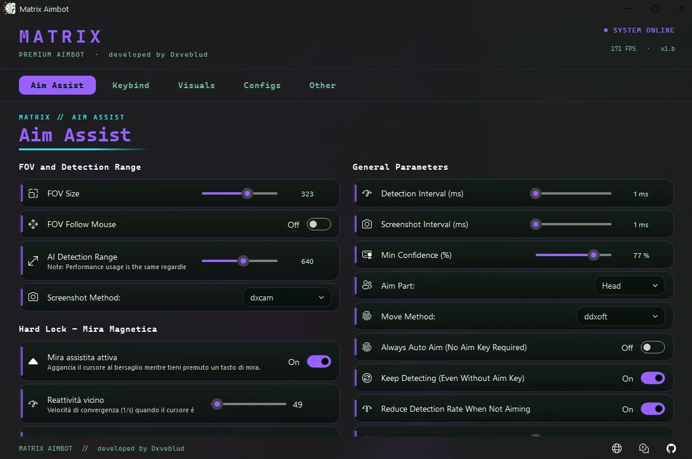The image size is (692, 459).
Task: Click the Detection Interval gauge icon
Action: tap(367, 193)
